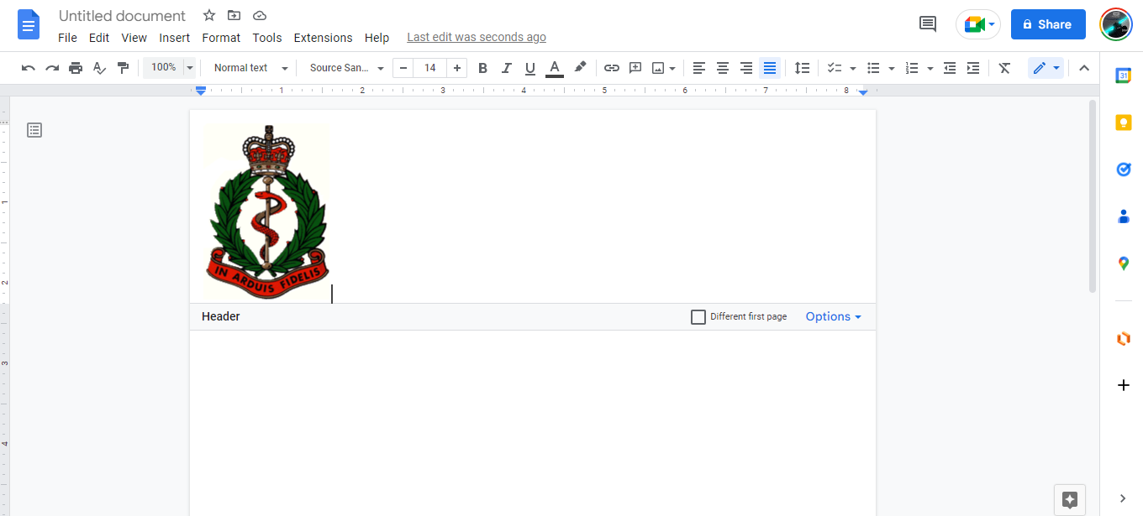Open the orange add-on in side panel
The image size is (1143, 516).
point(1124,338)
